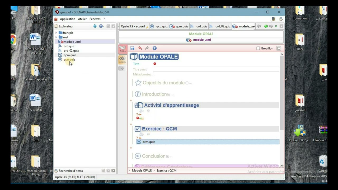Click the grey redo arrow icon

pos(147,48)
